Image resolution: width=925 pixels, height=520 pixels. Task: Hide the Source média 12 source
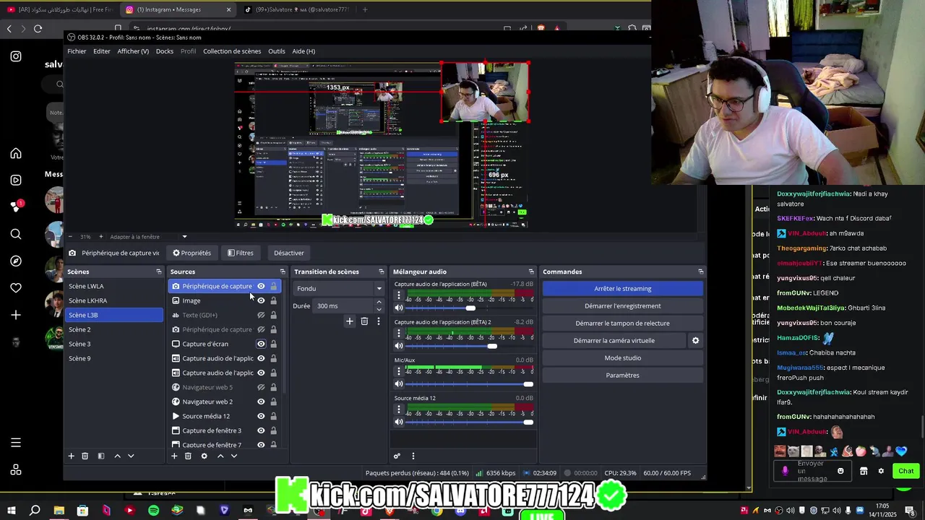[x=261, y=416]
